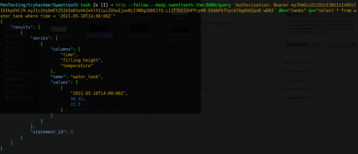Go to Downloads in the sidebar

[x=19, y=36]
